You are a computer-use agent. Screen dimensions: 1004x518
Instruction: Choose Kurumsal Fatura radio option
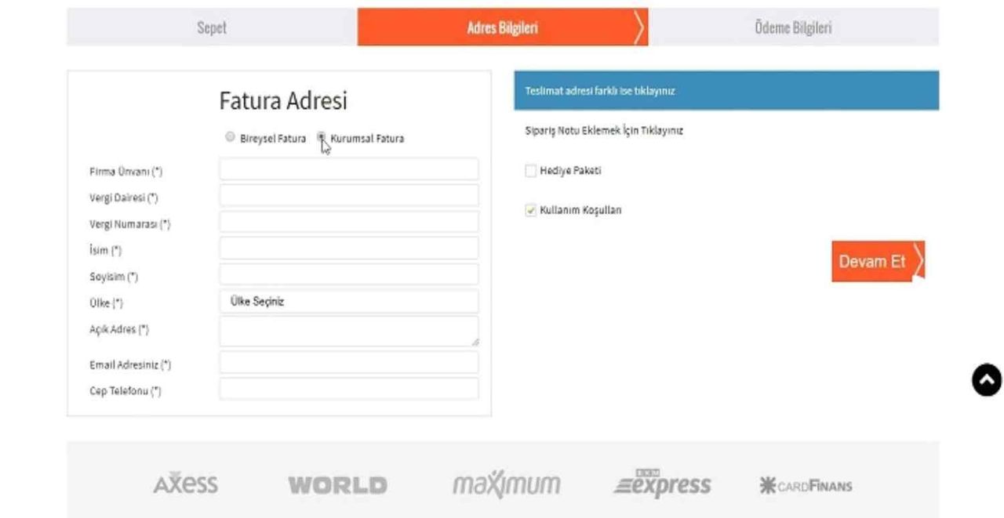pos(322,138)
